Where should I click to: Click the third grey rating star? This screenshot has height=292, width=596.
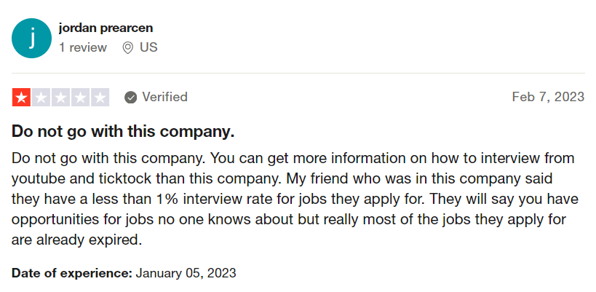pyautogui.click(x=61, y=98)
